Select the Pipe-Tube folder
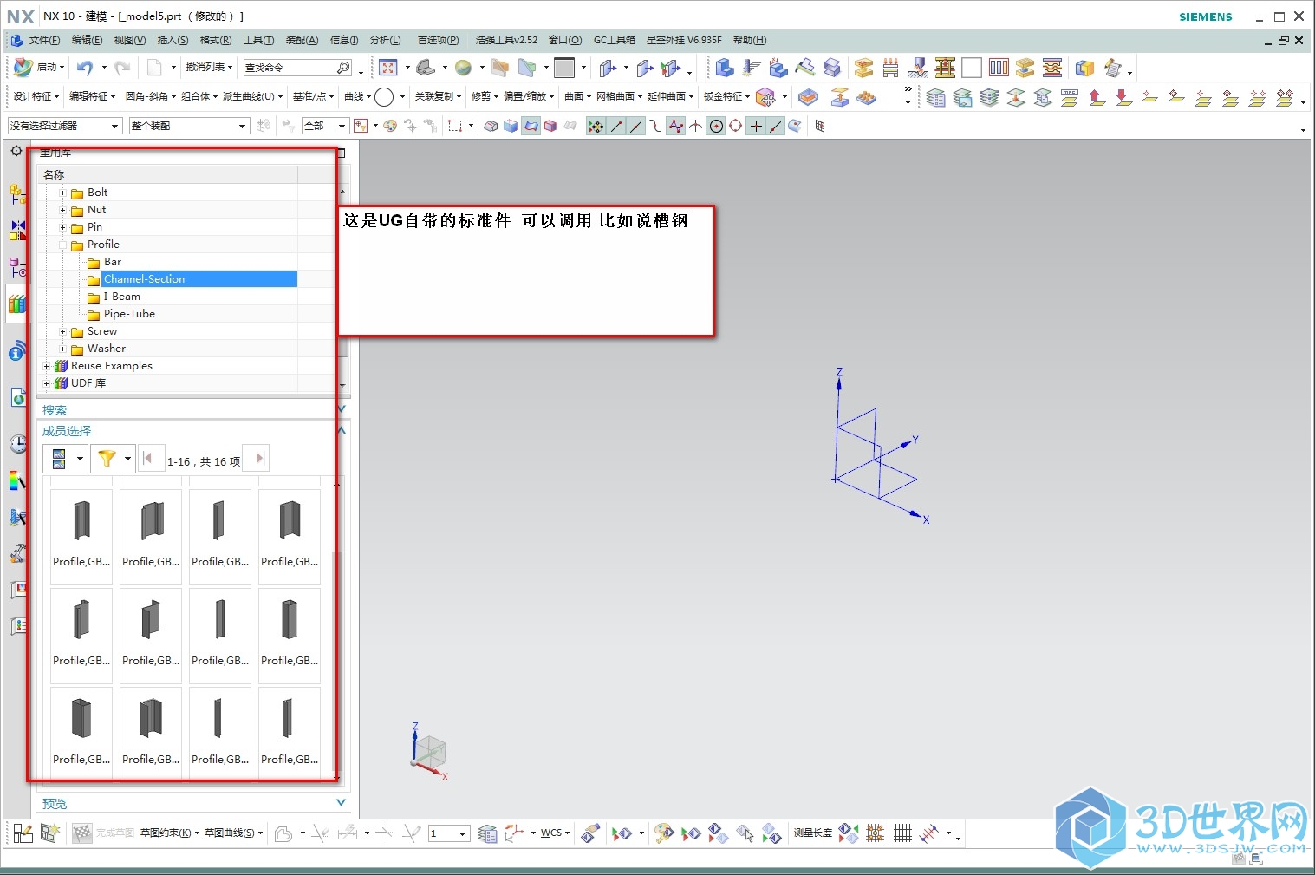The image size is (1315, 875). tap(129, 314)
